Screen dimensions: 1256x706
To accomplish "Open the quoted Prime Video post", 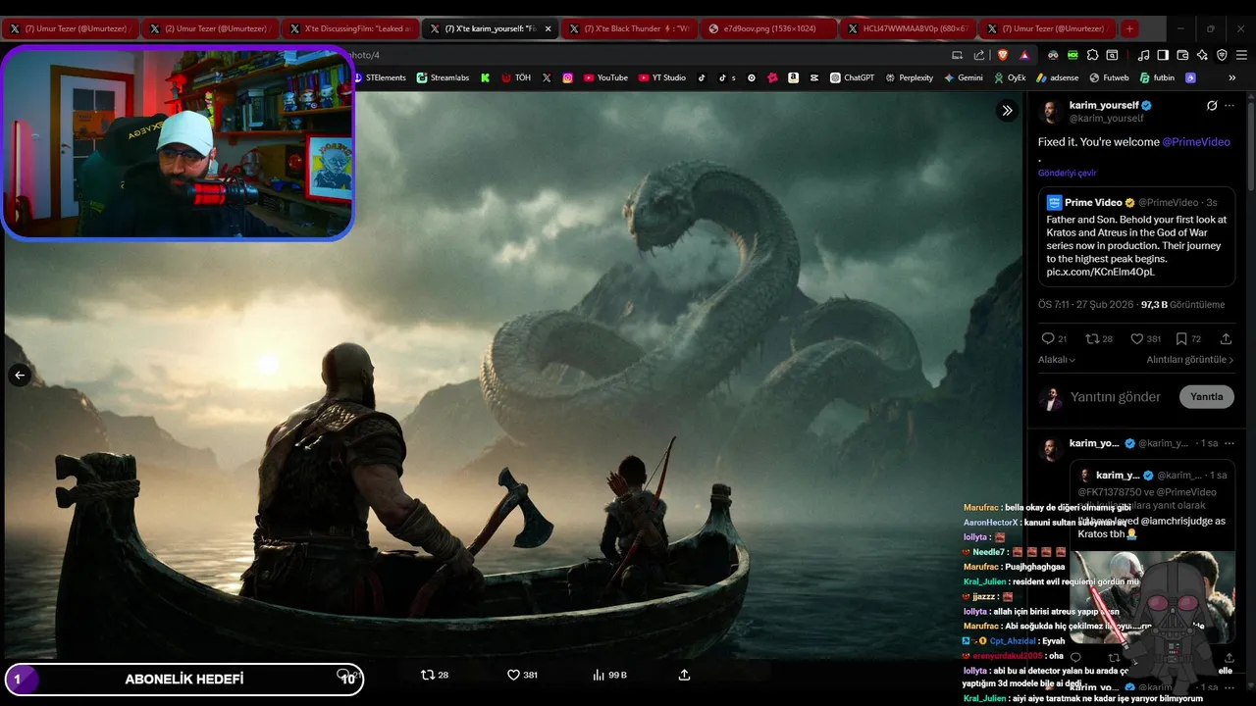I will coord(1136,236).
